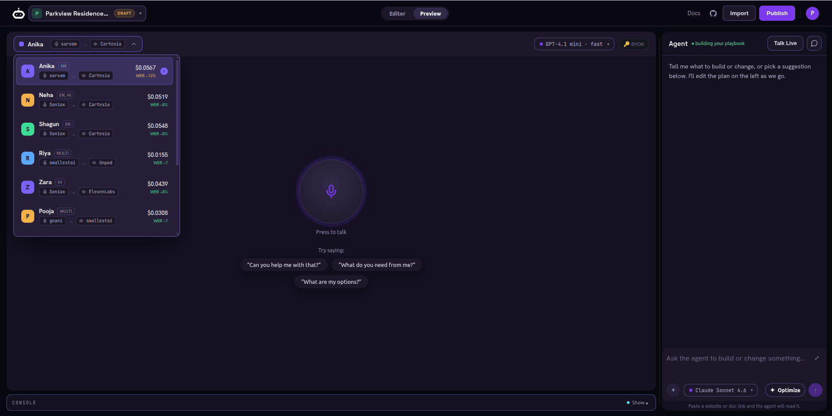The image size is (832, 416).
Task: Click ElevenLabs tag in Zara row
Action: click(x=98, y=192)
